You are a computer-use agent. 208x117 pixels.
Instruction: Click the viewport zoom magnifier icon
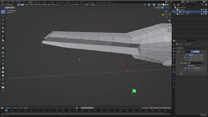(x=169, y=20)
